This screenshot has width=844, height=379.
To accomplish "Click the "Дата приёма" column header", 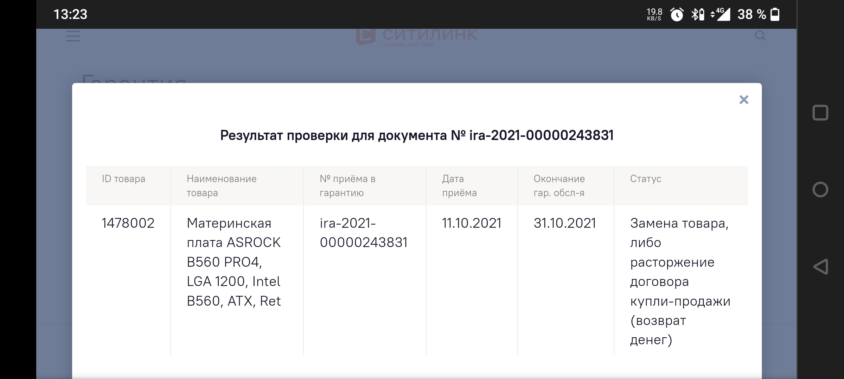I will pyautogui.click(x=459, y=186).
